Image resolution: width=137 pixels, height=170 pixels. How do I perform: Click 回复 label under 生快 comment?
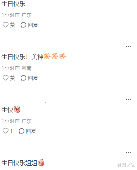click(31, 131)
